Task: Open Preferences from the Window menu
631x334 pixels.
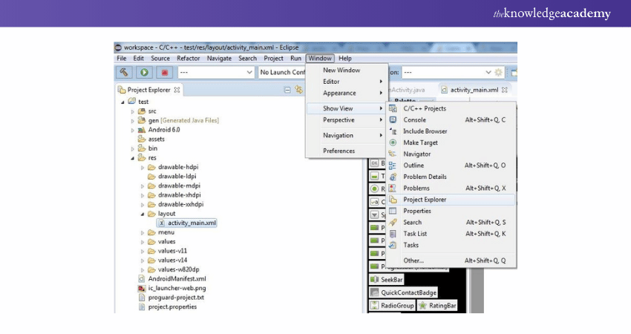Action: tap(339, 151)
